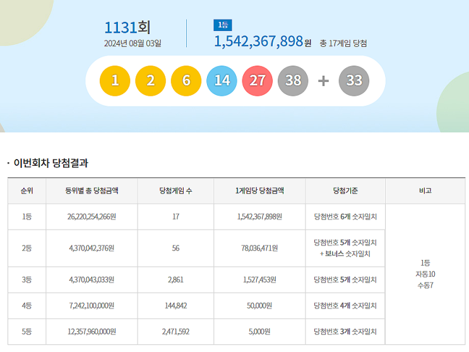Click the blue lottery ball number 14
The width and height of the screenshot is (469, 352).
(222, 81)
